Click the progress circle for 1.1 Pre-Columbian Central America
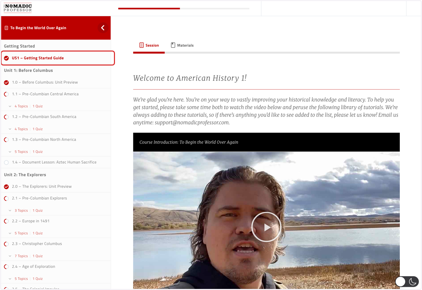Screen dimensions: 422x290 click(6, 94)
